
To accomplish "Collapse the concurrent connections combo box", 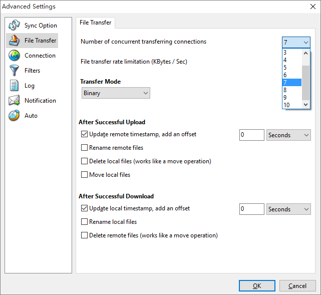I will (296, 43).
